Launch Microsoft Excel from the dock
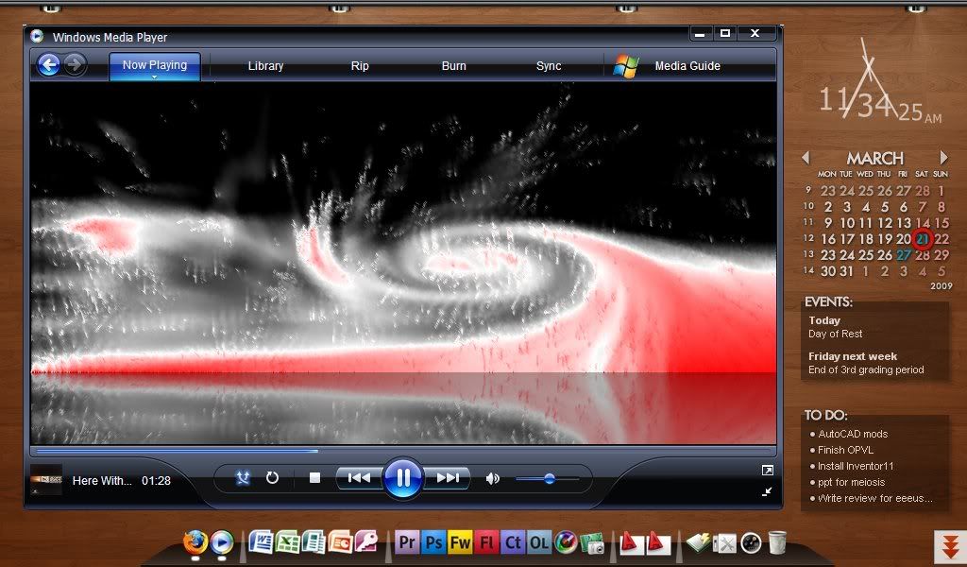 (x=287, y=542)
